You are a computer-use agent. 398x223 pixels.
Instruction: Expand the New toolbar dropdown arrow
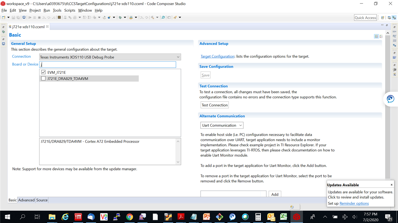(x=8, y=17)
